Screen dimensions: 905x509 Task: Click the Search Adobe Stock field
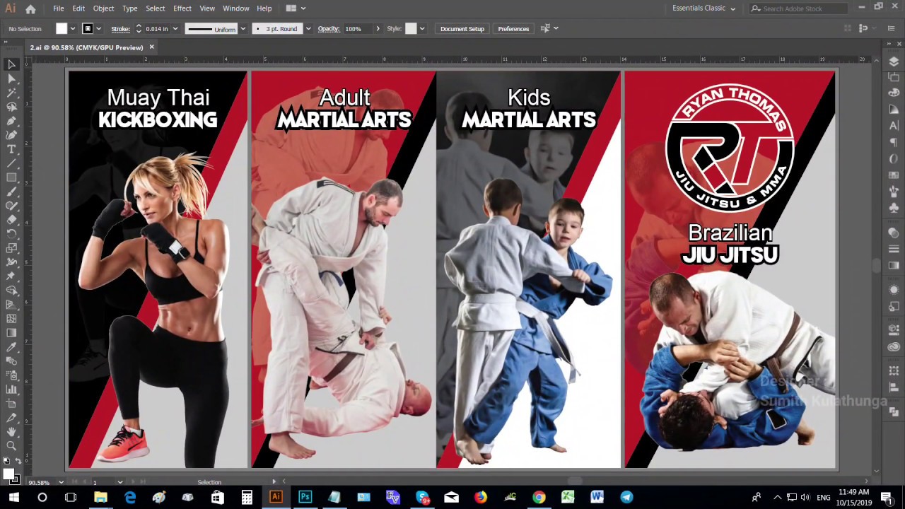coord(798,8)
